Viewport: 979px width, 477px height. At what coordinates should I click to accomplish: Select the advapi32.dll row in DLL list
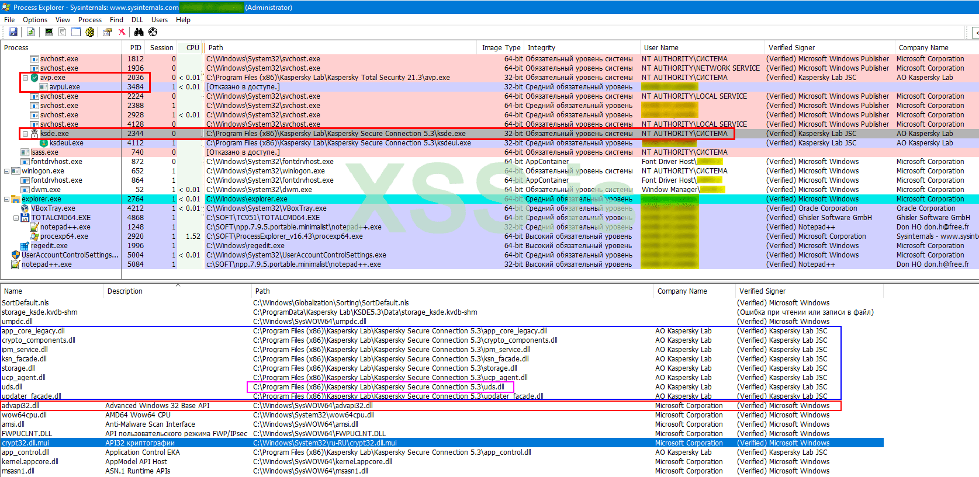point(20,406)
